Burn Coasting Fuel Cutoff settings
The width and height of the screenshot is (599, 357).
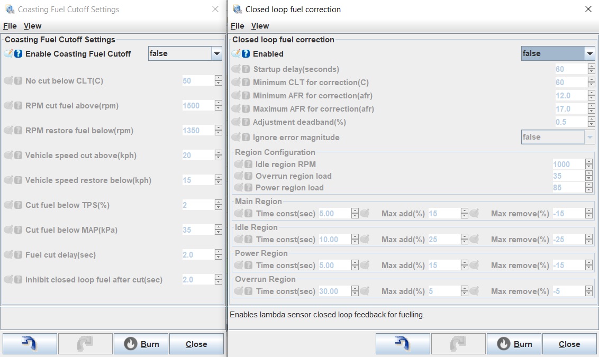[141, 344]
